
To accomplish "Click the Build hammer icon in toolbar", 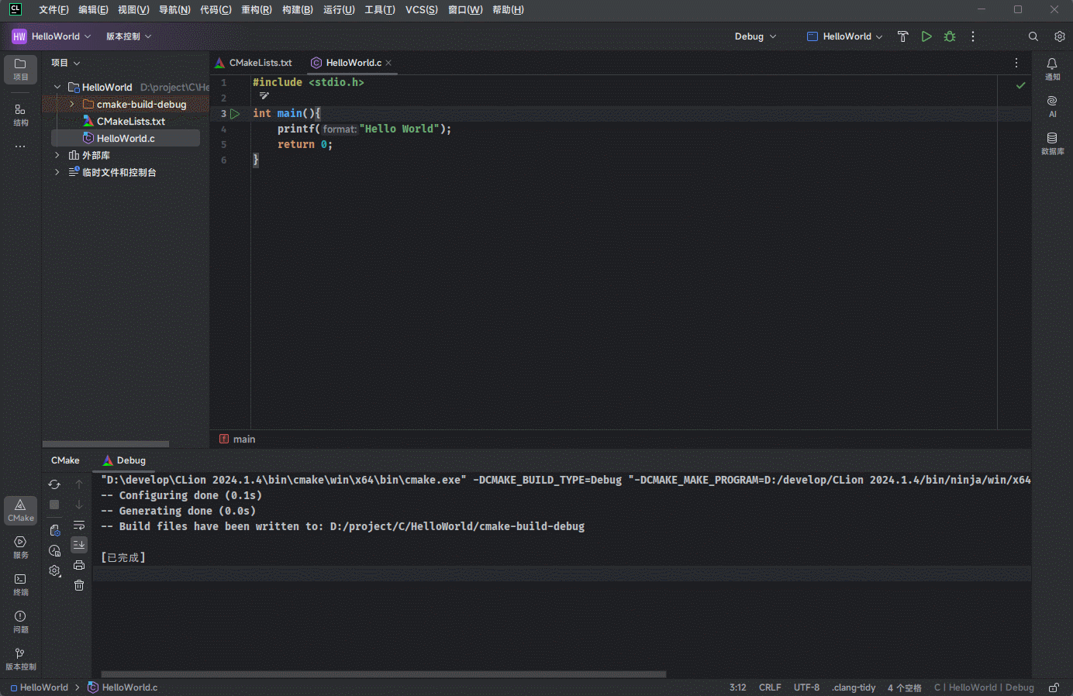I will click(902, 36).
